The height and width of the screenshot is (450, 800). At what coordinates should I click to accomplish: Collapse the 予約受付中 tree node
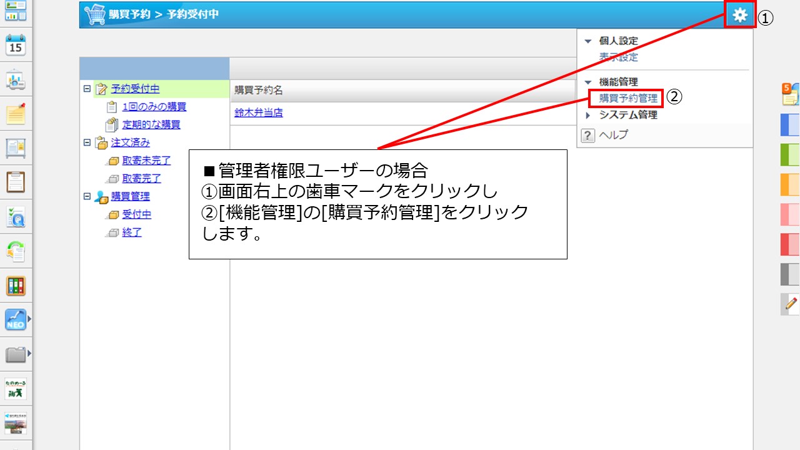(87, 89)
